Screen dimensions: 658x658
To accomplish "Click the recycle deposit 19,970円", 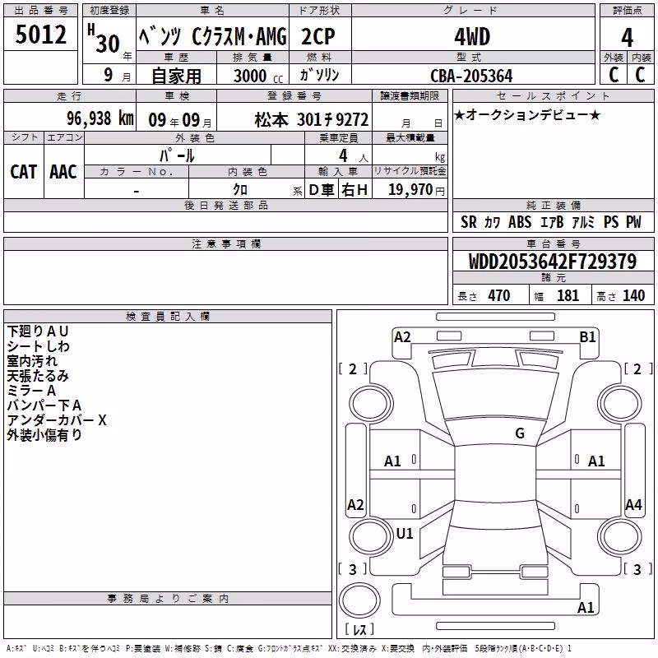I will click(x=416, y=190).
